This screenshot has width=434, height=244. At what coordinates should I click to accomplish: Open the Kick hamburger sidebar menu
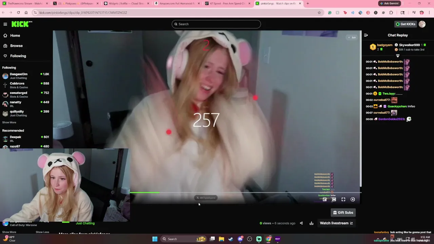click(x=5, y=24)
